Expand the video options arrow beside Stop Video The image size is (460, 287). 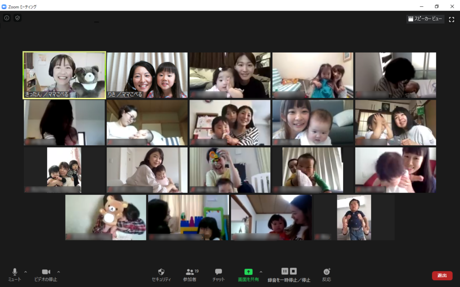point(58,272)
